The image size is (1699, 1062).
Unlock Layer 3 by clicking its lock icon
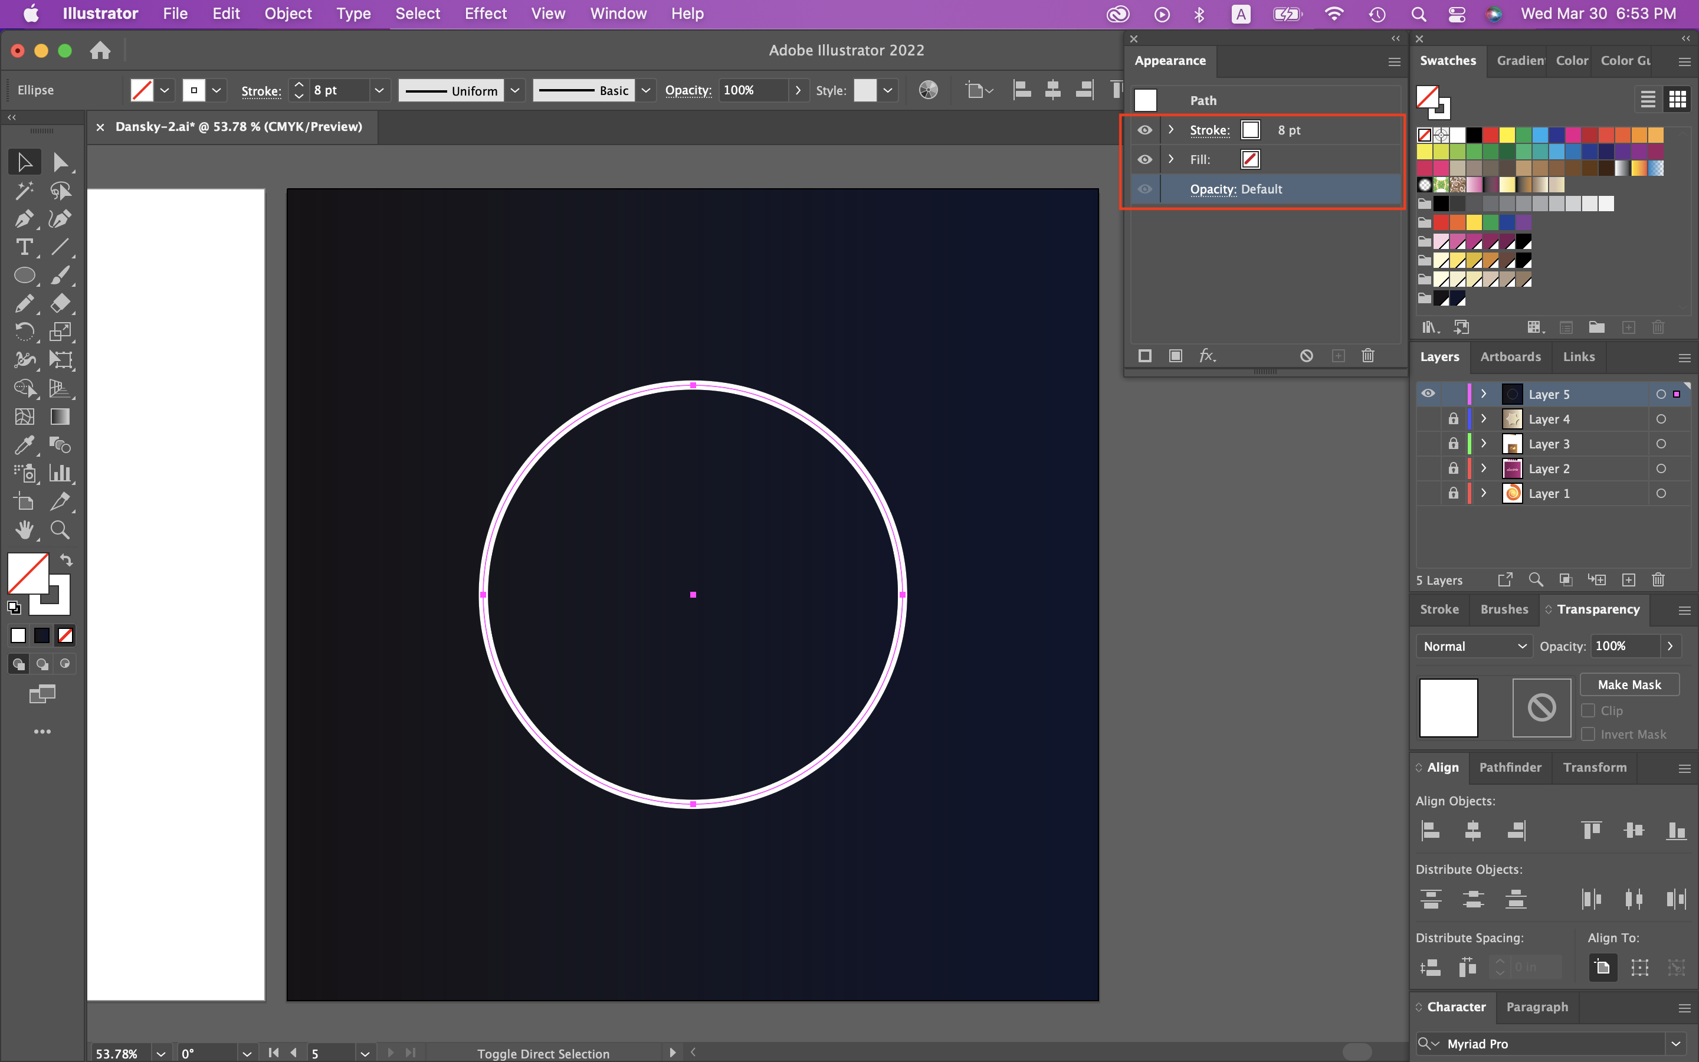1454,443
